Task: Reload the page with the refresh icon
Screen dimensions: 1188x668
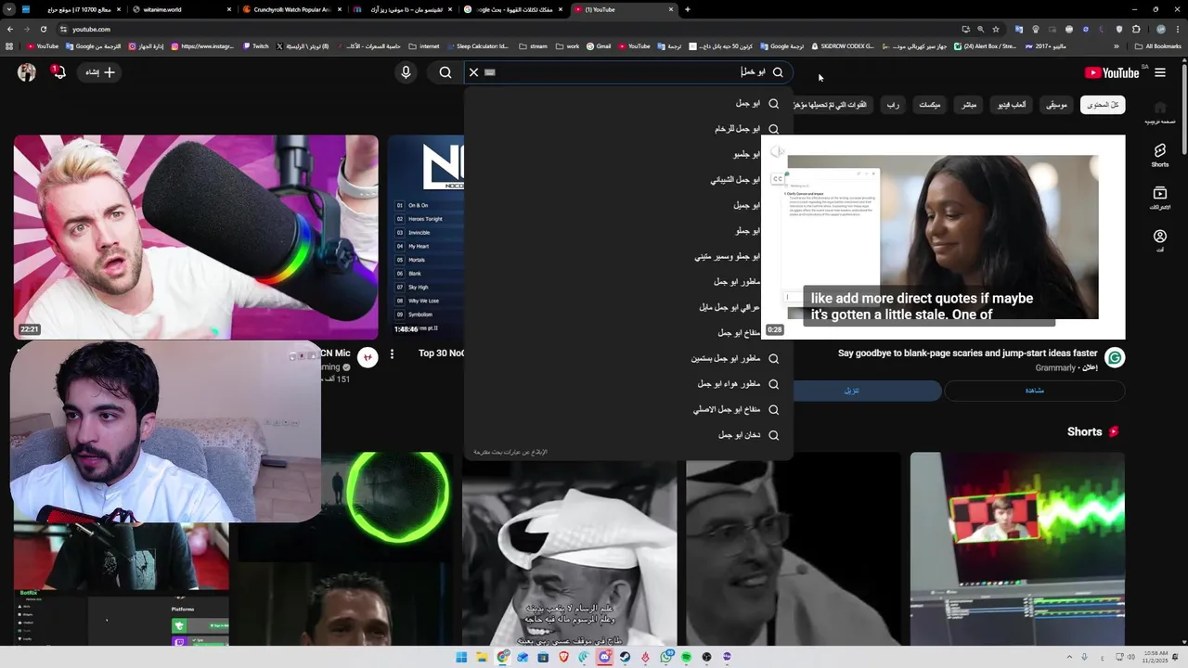Action: tap(43, 29)
